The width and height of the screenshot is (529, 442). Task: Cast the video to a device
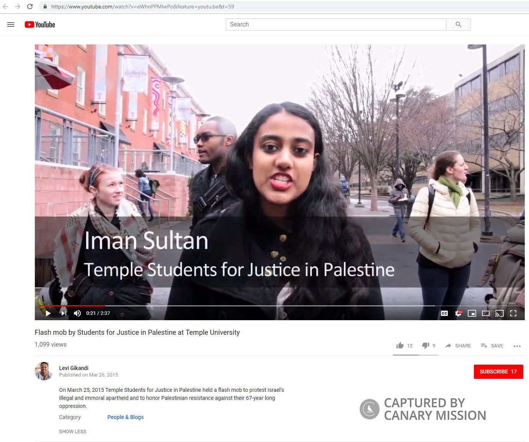(x=500, y=313)
